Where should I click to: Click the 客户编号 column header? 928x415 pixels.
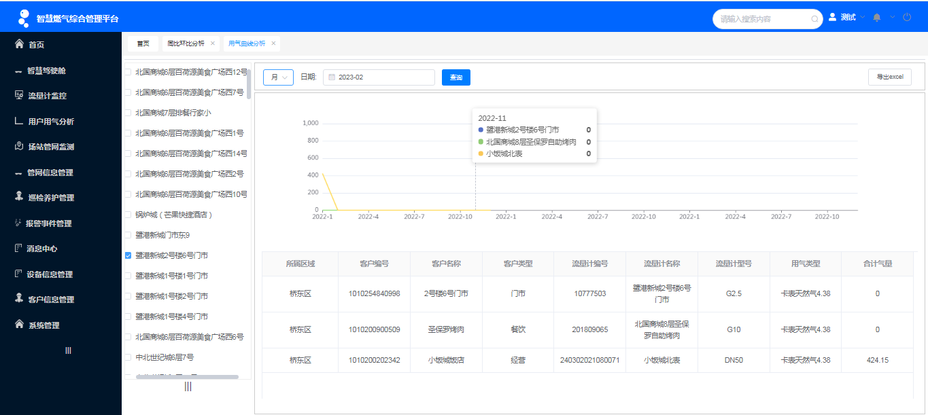coord(374,264)
